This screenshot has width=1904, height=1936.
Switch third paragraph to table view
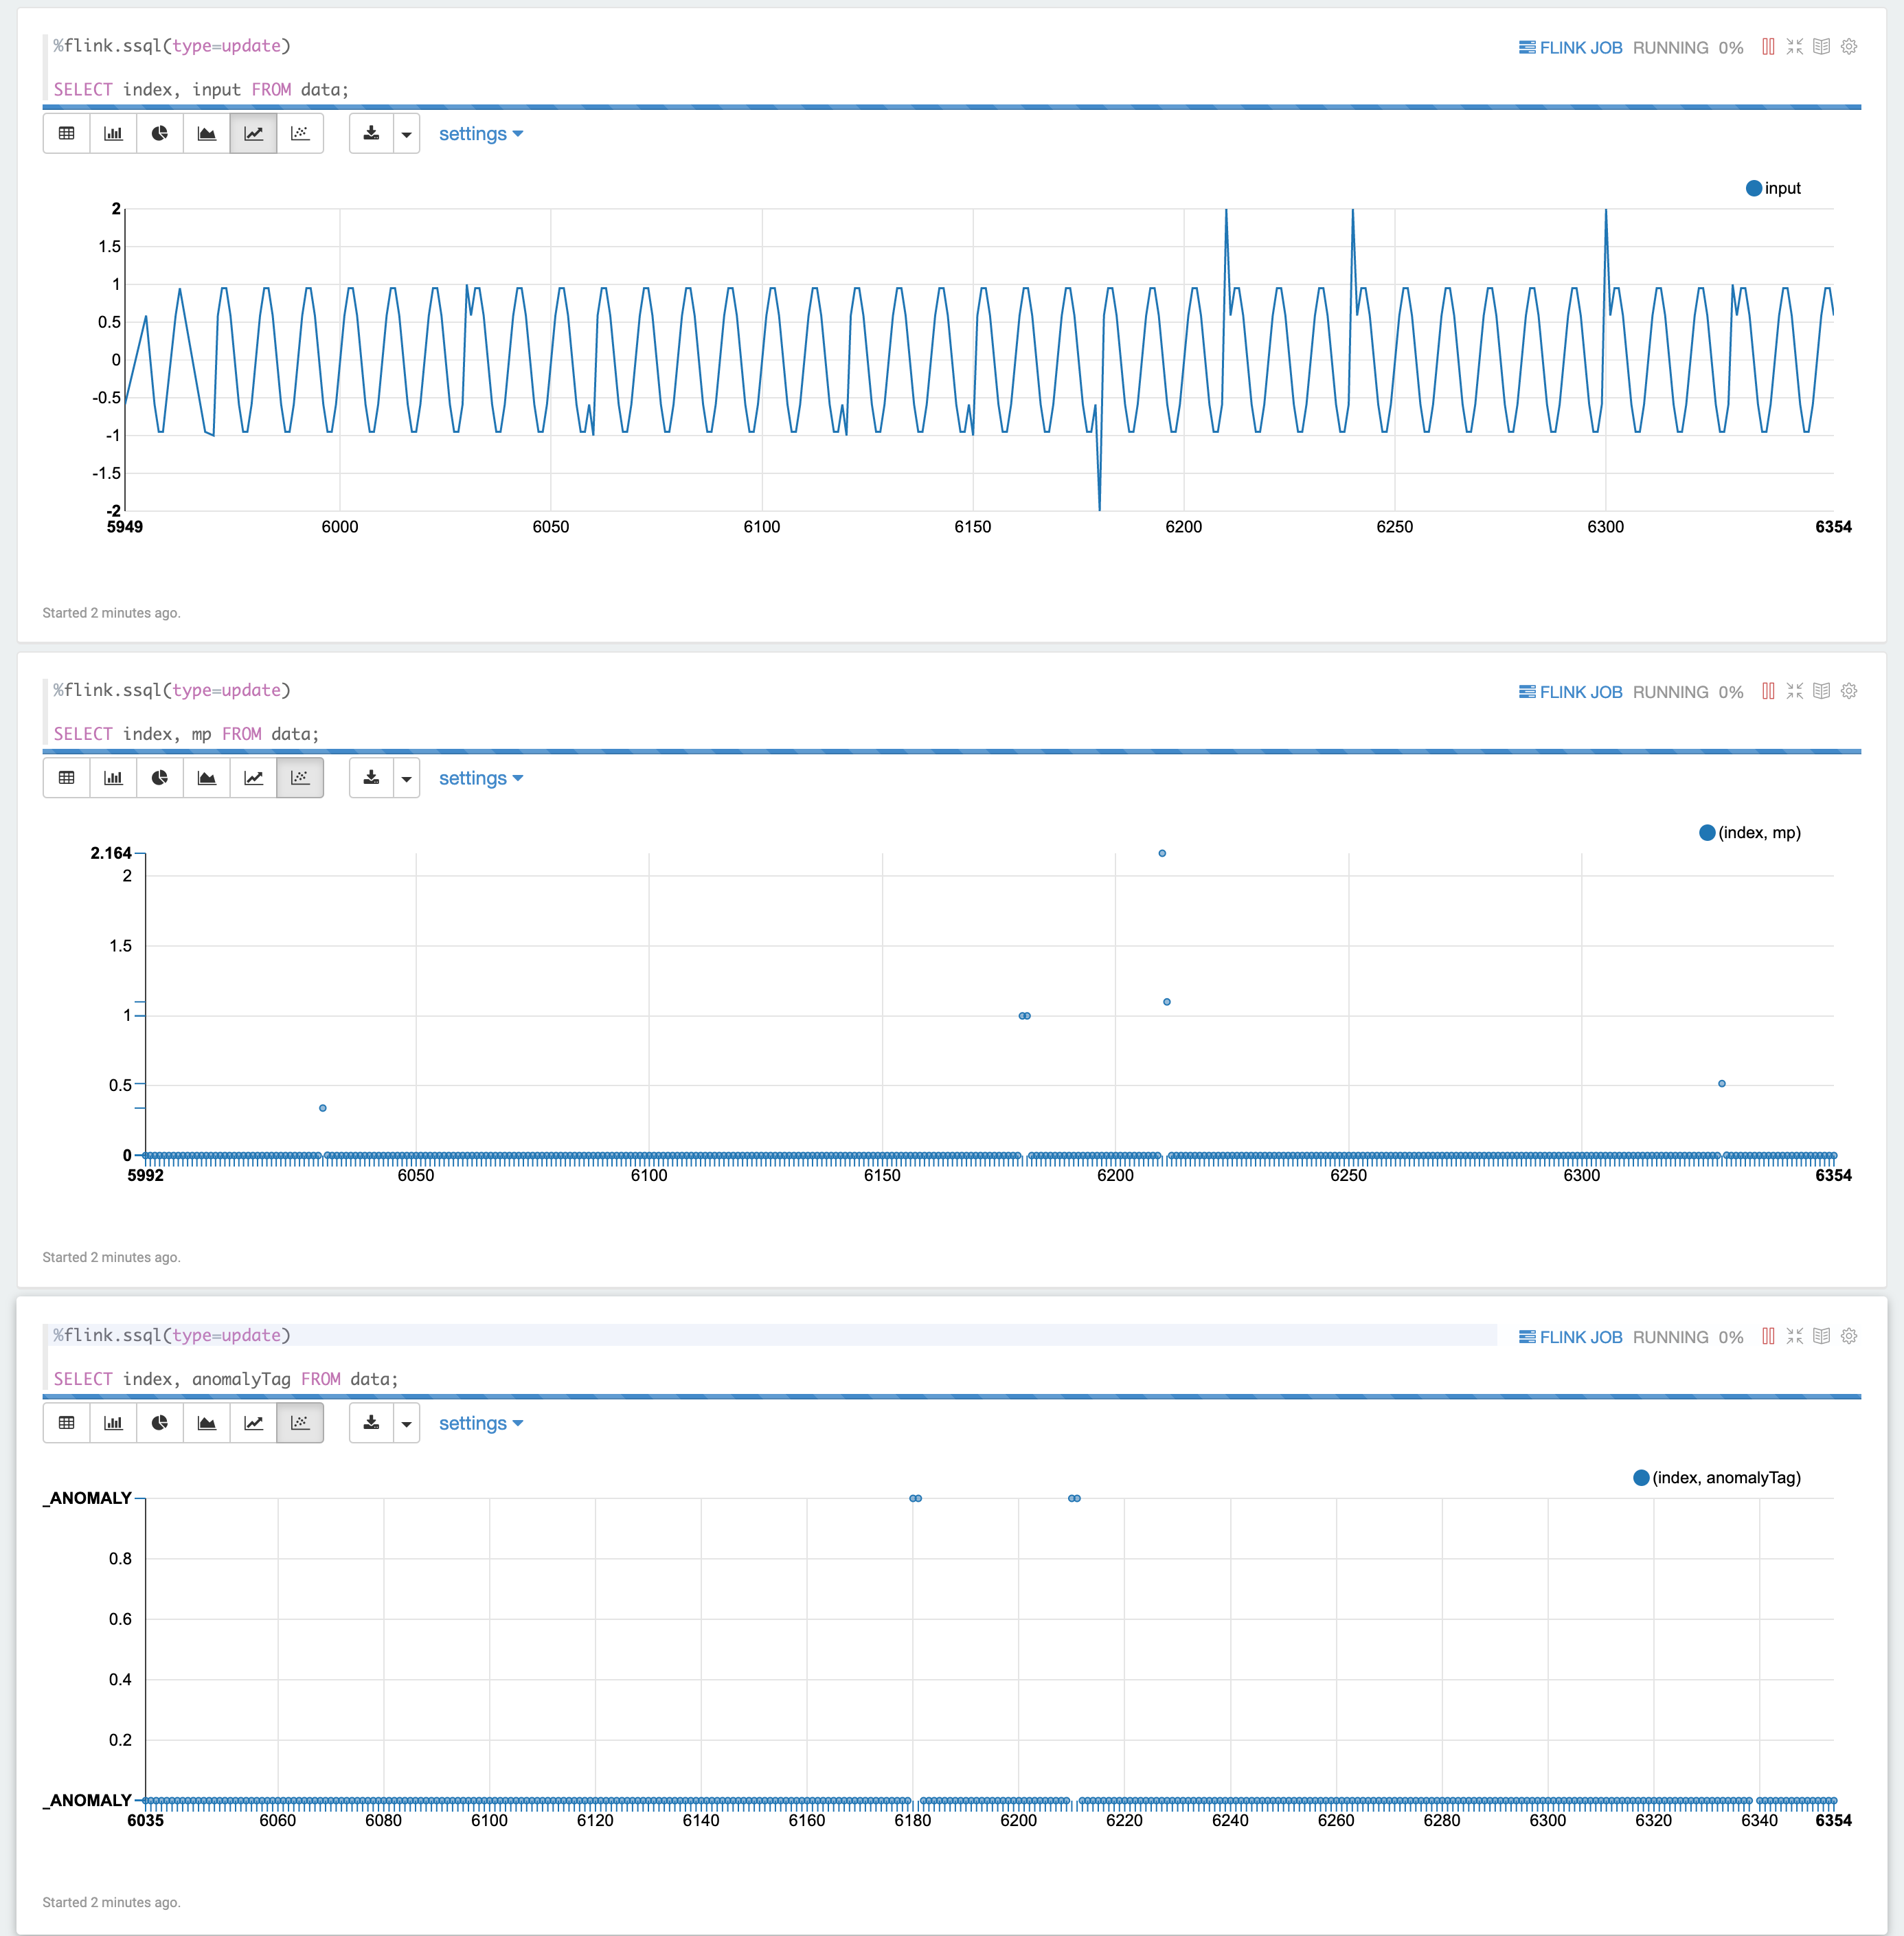click(67, 1423)
